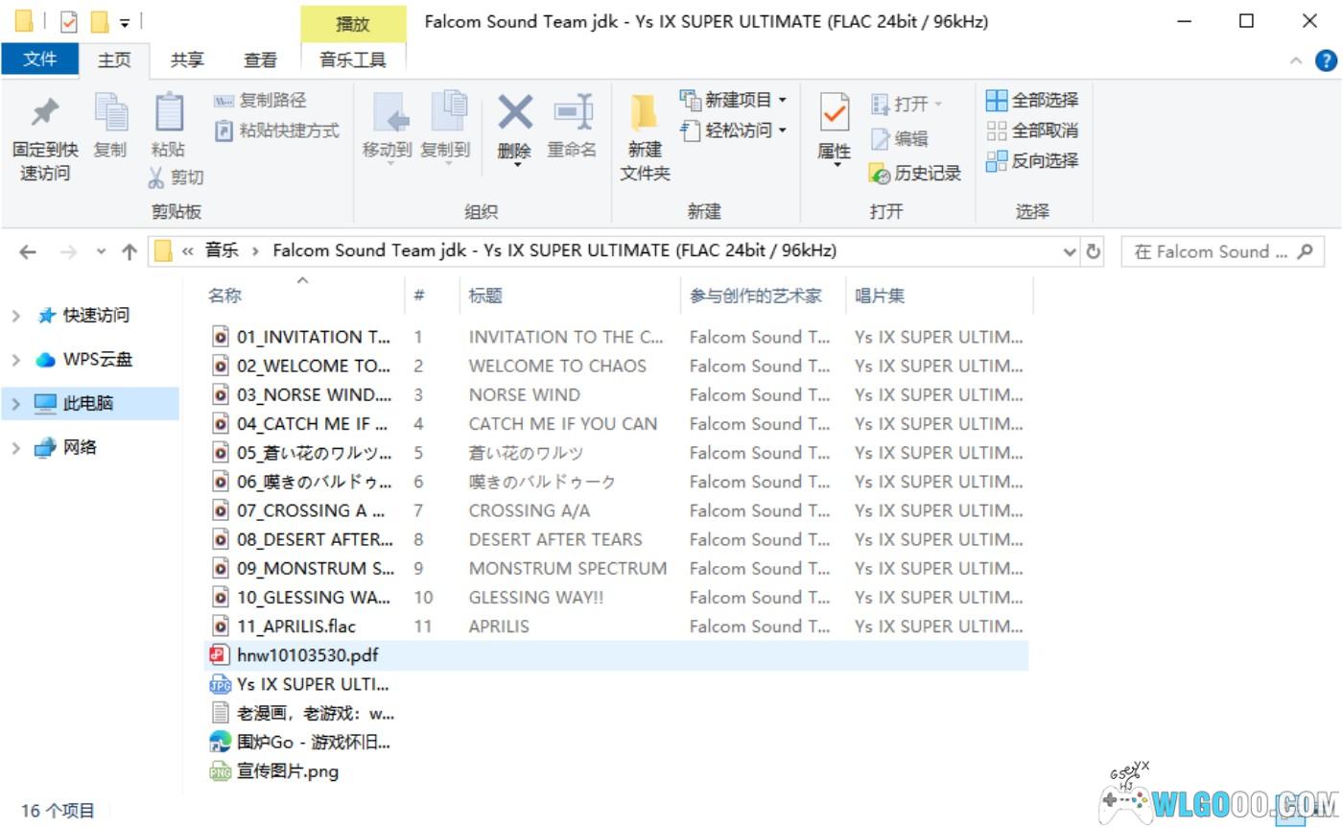Click the Up directory arrow
This screenshot has width=1343, height=828.
(x=130, y=251)
